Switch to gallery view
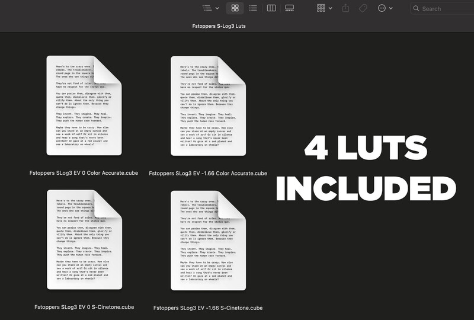The width and height of the screenshot is (474, 320). coord(290,8)
